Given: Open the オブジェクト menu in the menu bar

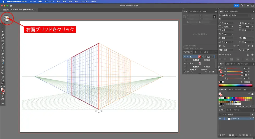Looking at the screenshot, I should (49, 2).
